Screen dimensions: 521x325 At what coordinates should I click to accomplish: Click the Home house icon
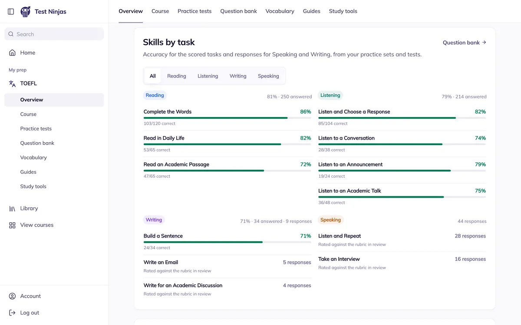[12, 53]
